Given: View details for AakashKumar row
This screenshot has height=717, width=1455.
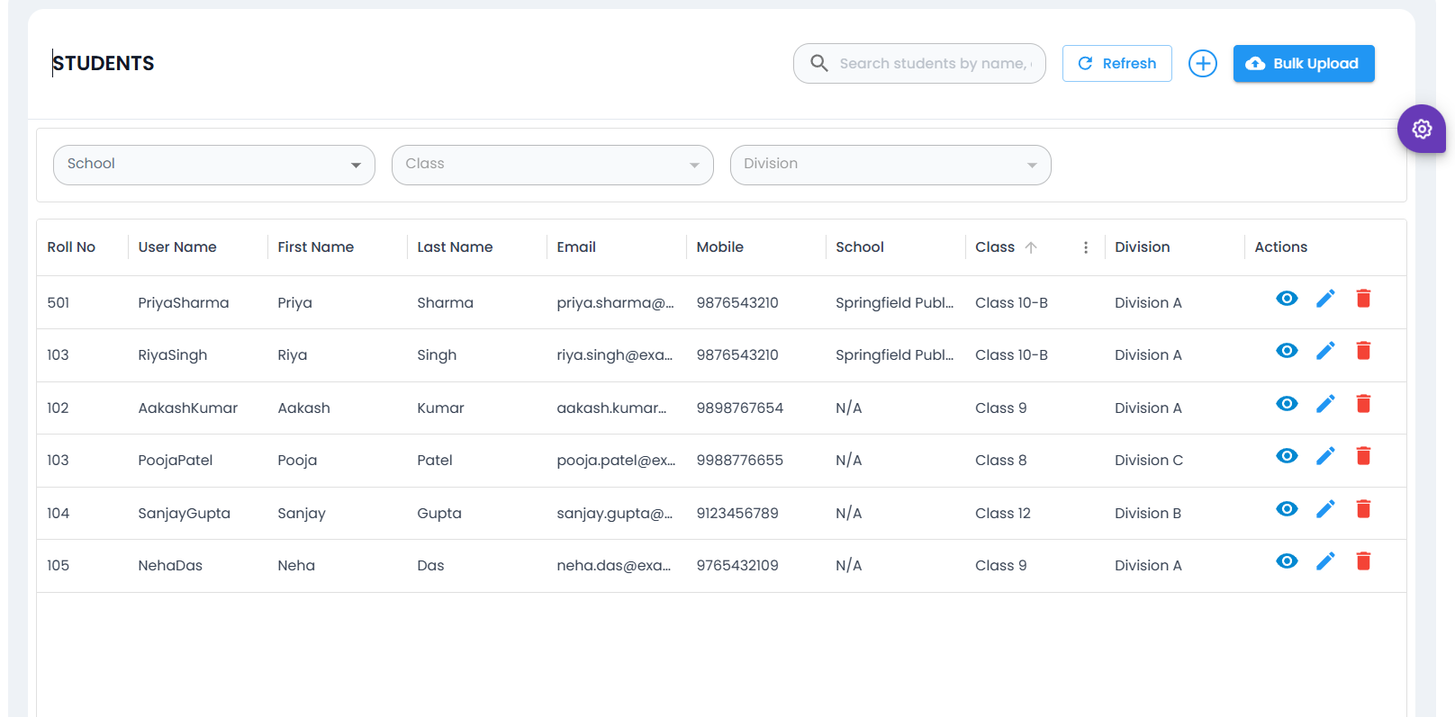Looking at the screenshot, I should point(1287,404).
